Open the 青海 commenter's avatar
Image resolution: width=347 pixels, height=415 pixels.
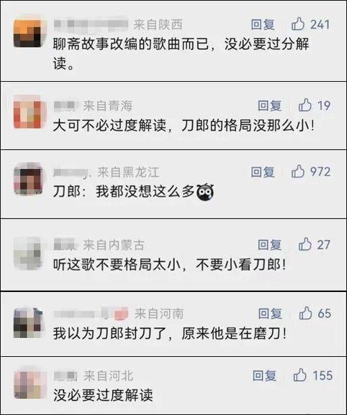pos(28,114)
